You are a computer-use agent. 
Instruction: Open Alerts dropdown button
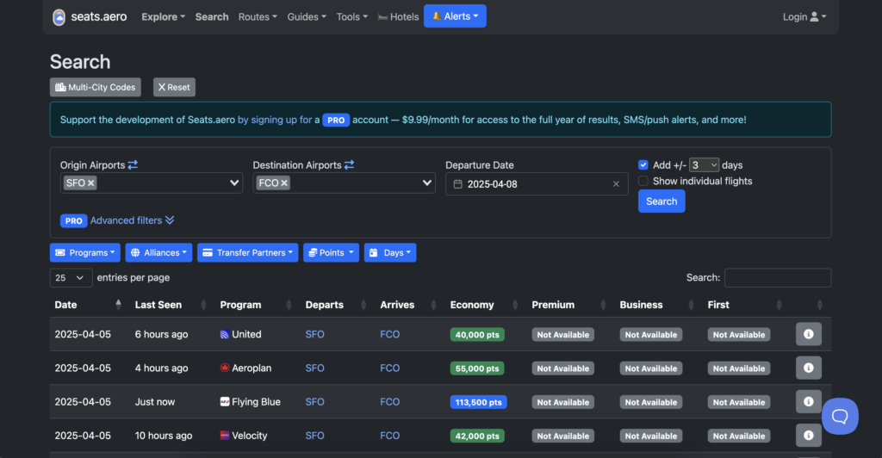tap(455, 16)
